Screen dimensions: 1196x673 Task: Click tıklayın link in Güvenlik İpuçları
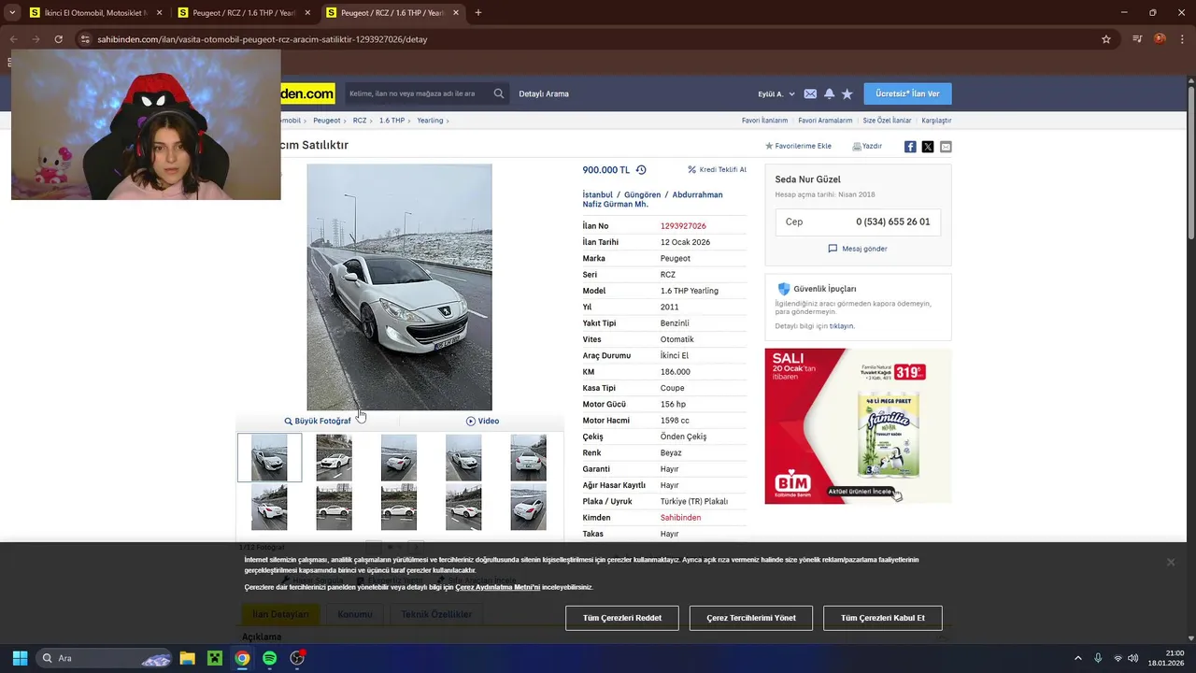[841, 326]
